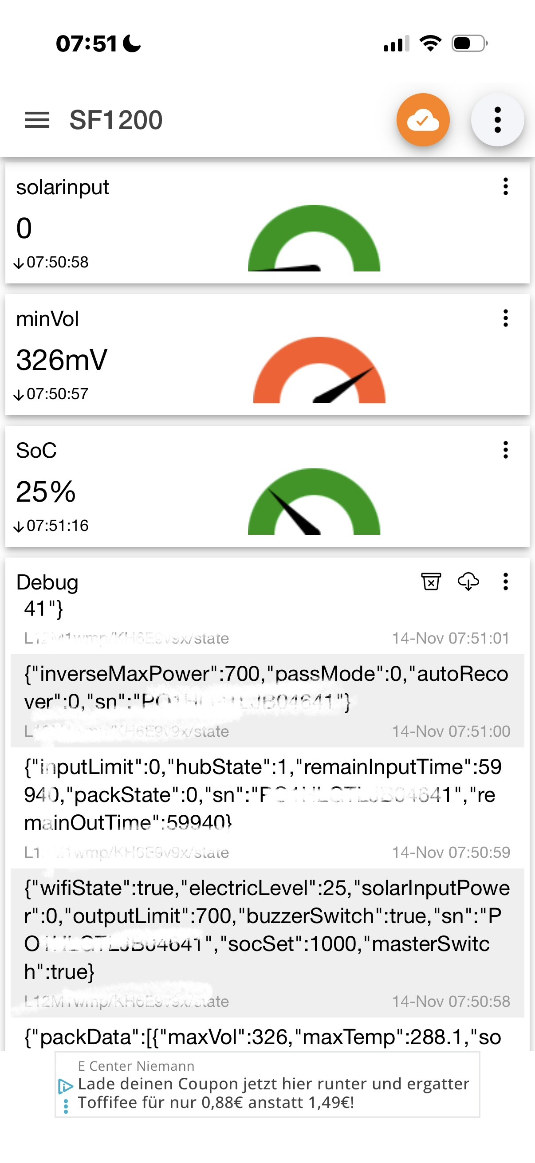Tap the SF1200 dashboard title
The width and height of the screenshot is (535, 1163).
116,120
